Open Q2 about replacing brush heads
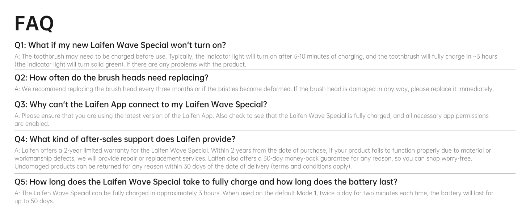Image resolution: width=530 pixels, height=217 pixels. click(x=111, y=78)
